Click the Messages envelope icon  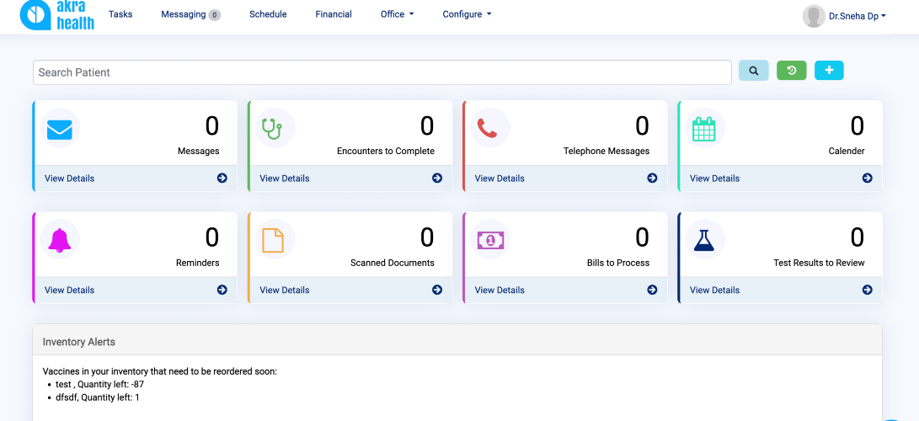(x=60, y=130)
